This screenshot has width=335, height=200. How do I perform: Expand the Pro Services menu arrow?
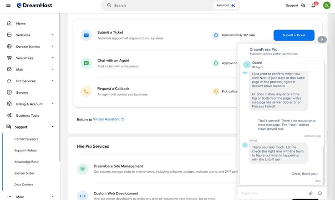click(x=52, y=81)
